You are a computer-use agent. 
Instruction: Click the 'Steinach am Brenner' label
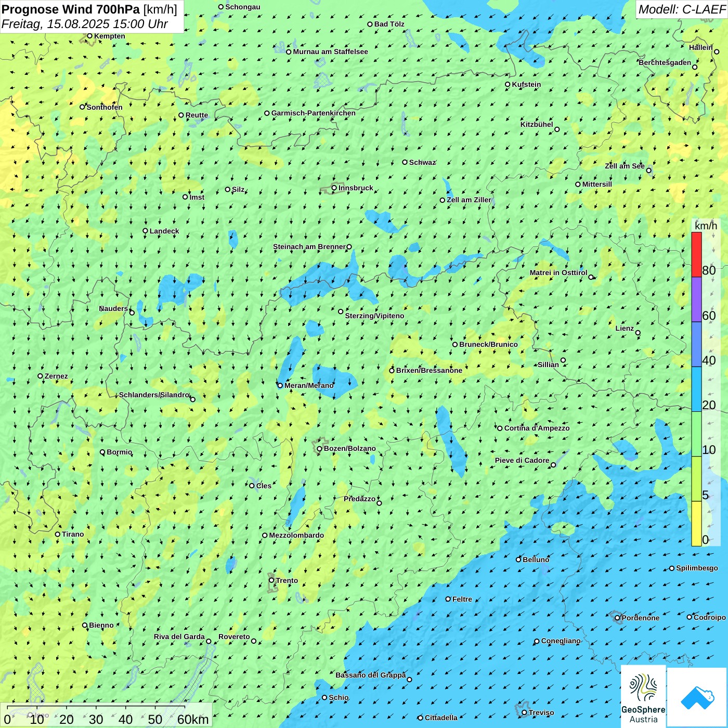click(x=309, y=246)
